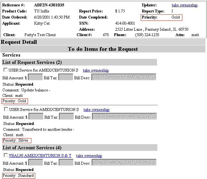Screen dimensions: 207x179
Task: Take ownership of the Silver priority USER Service
Action: 96,110
